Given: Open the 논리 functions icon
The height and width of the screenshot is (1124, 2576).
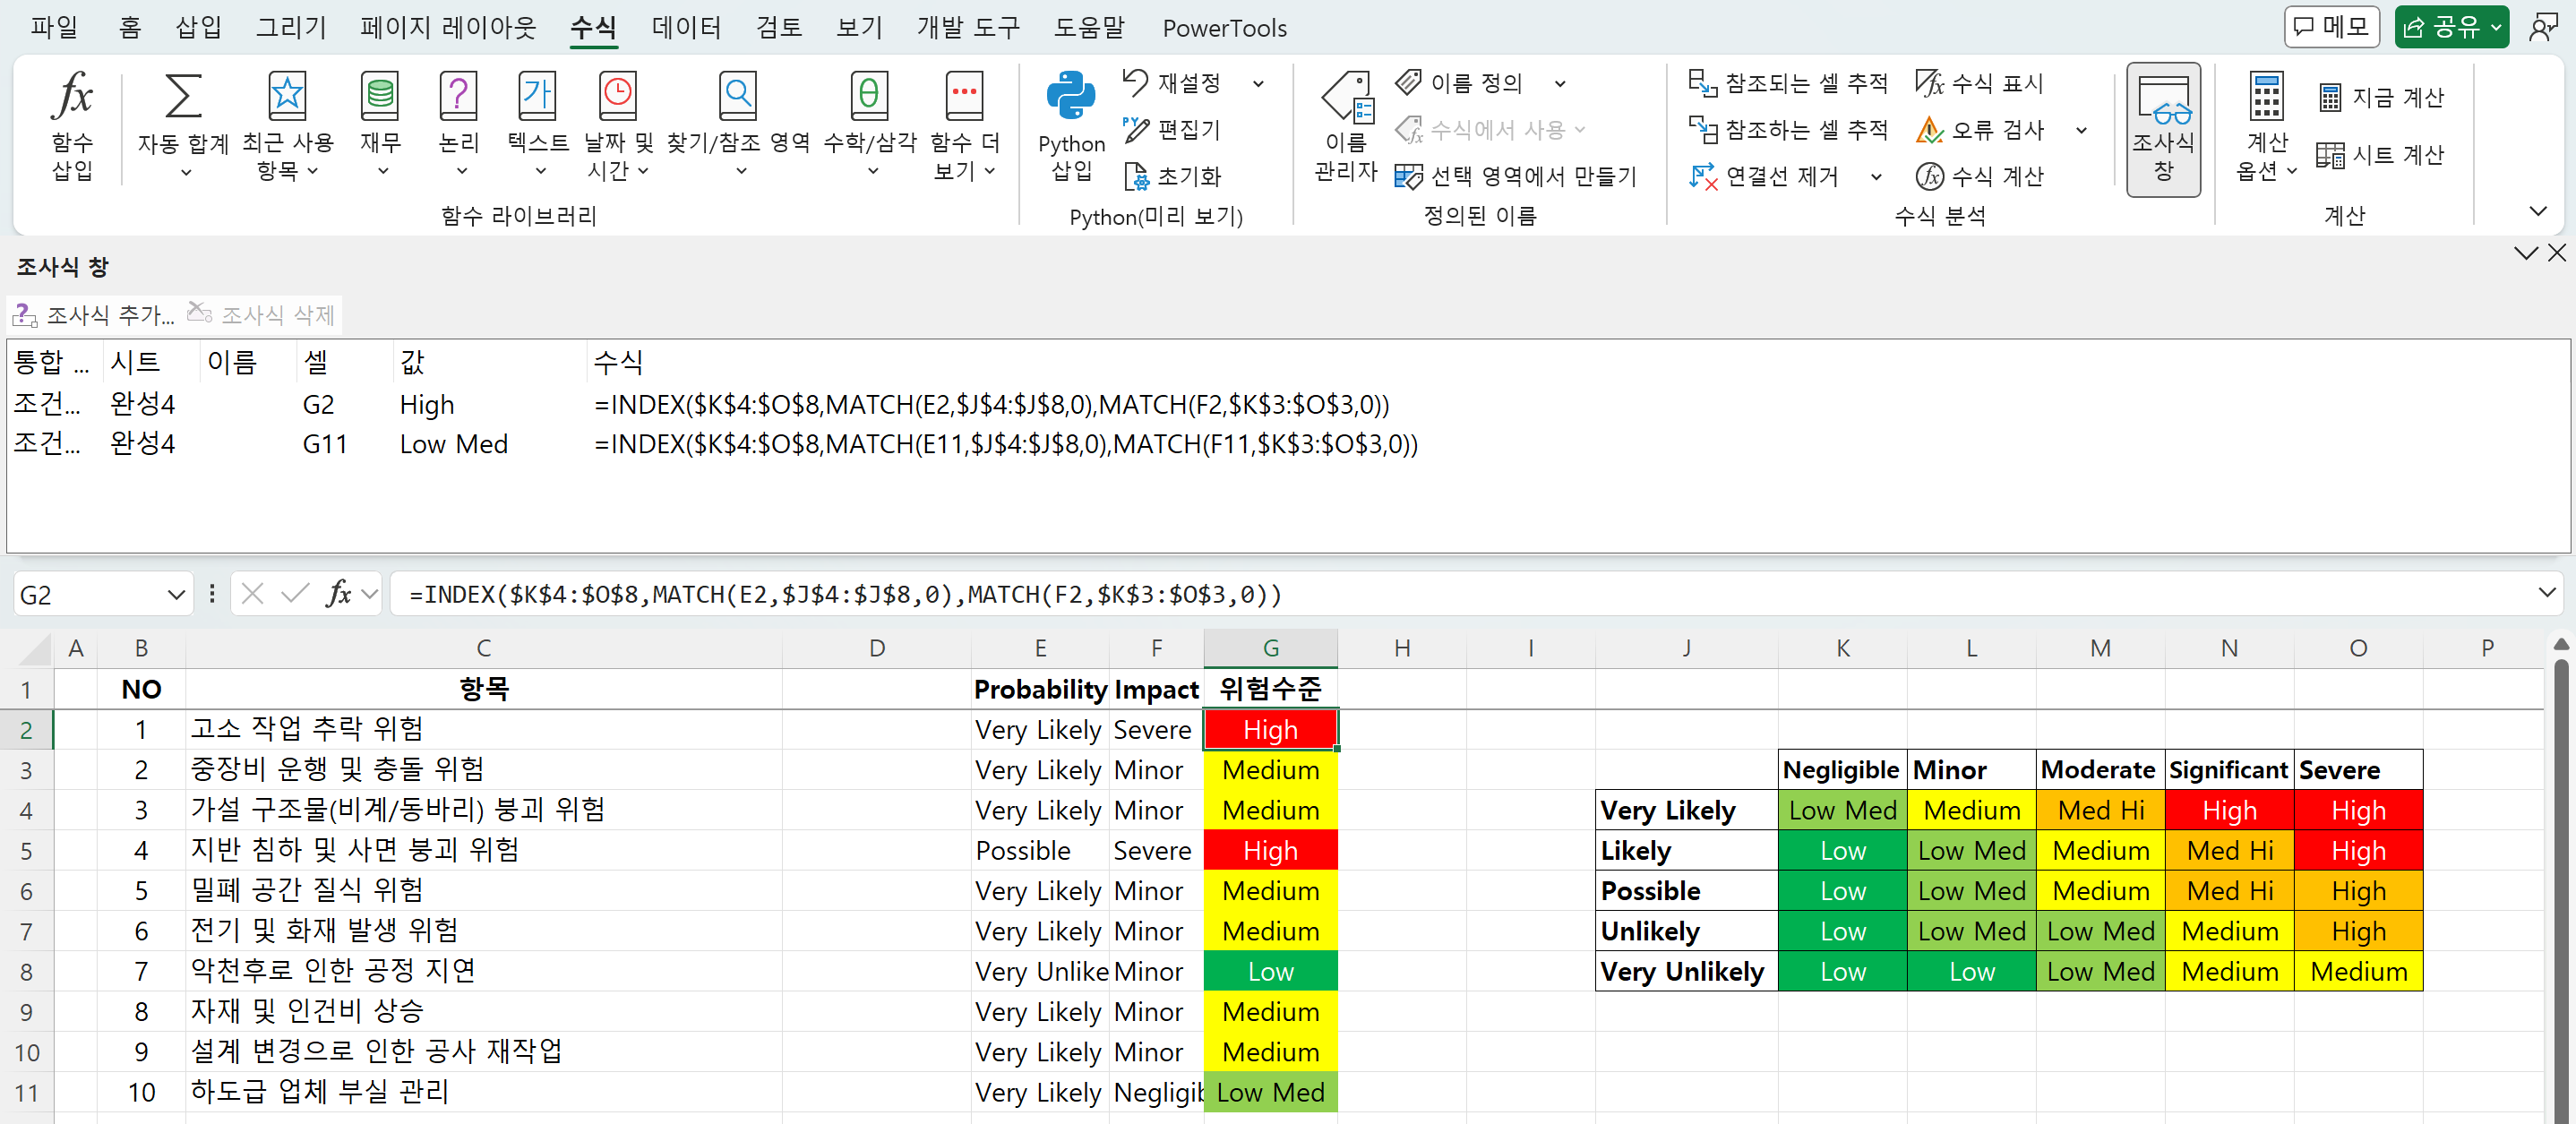Looking at the screenshot, I should [458, 97].
